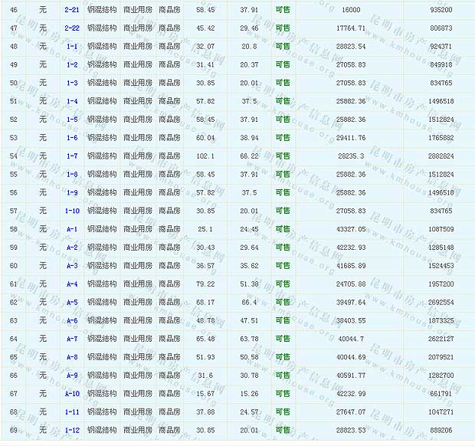Open room 1-11 link
Viewport: 475px width, 446px height.
[72, 412]
